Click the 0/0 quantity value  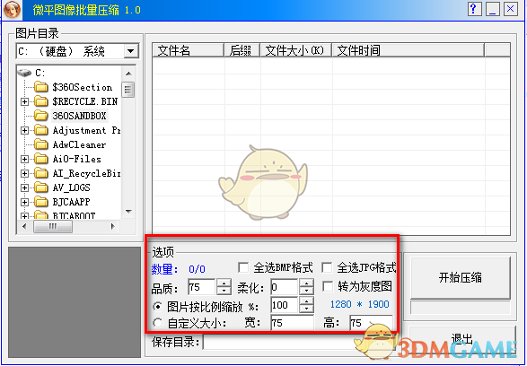pyautogui.click(x=197, y=269)
